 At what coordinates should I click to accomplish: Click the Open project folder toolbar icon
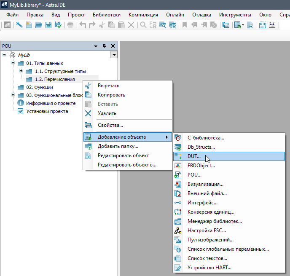[39, 25]
